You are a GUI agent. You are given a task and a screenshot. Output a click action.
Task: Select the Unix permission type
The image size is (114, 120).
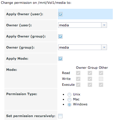click(69, 95)
